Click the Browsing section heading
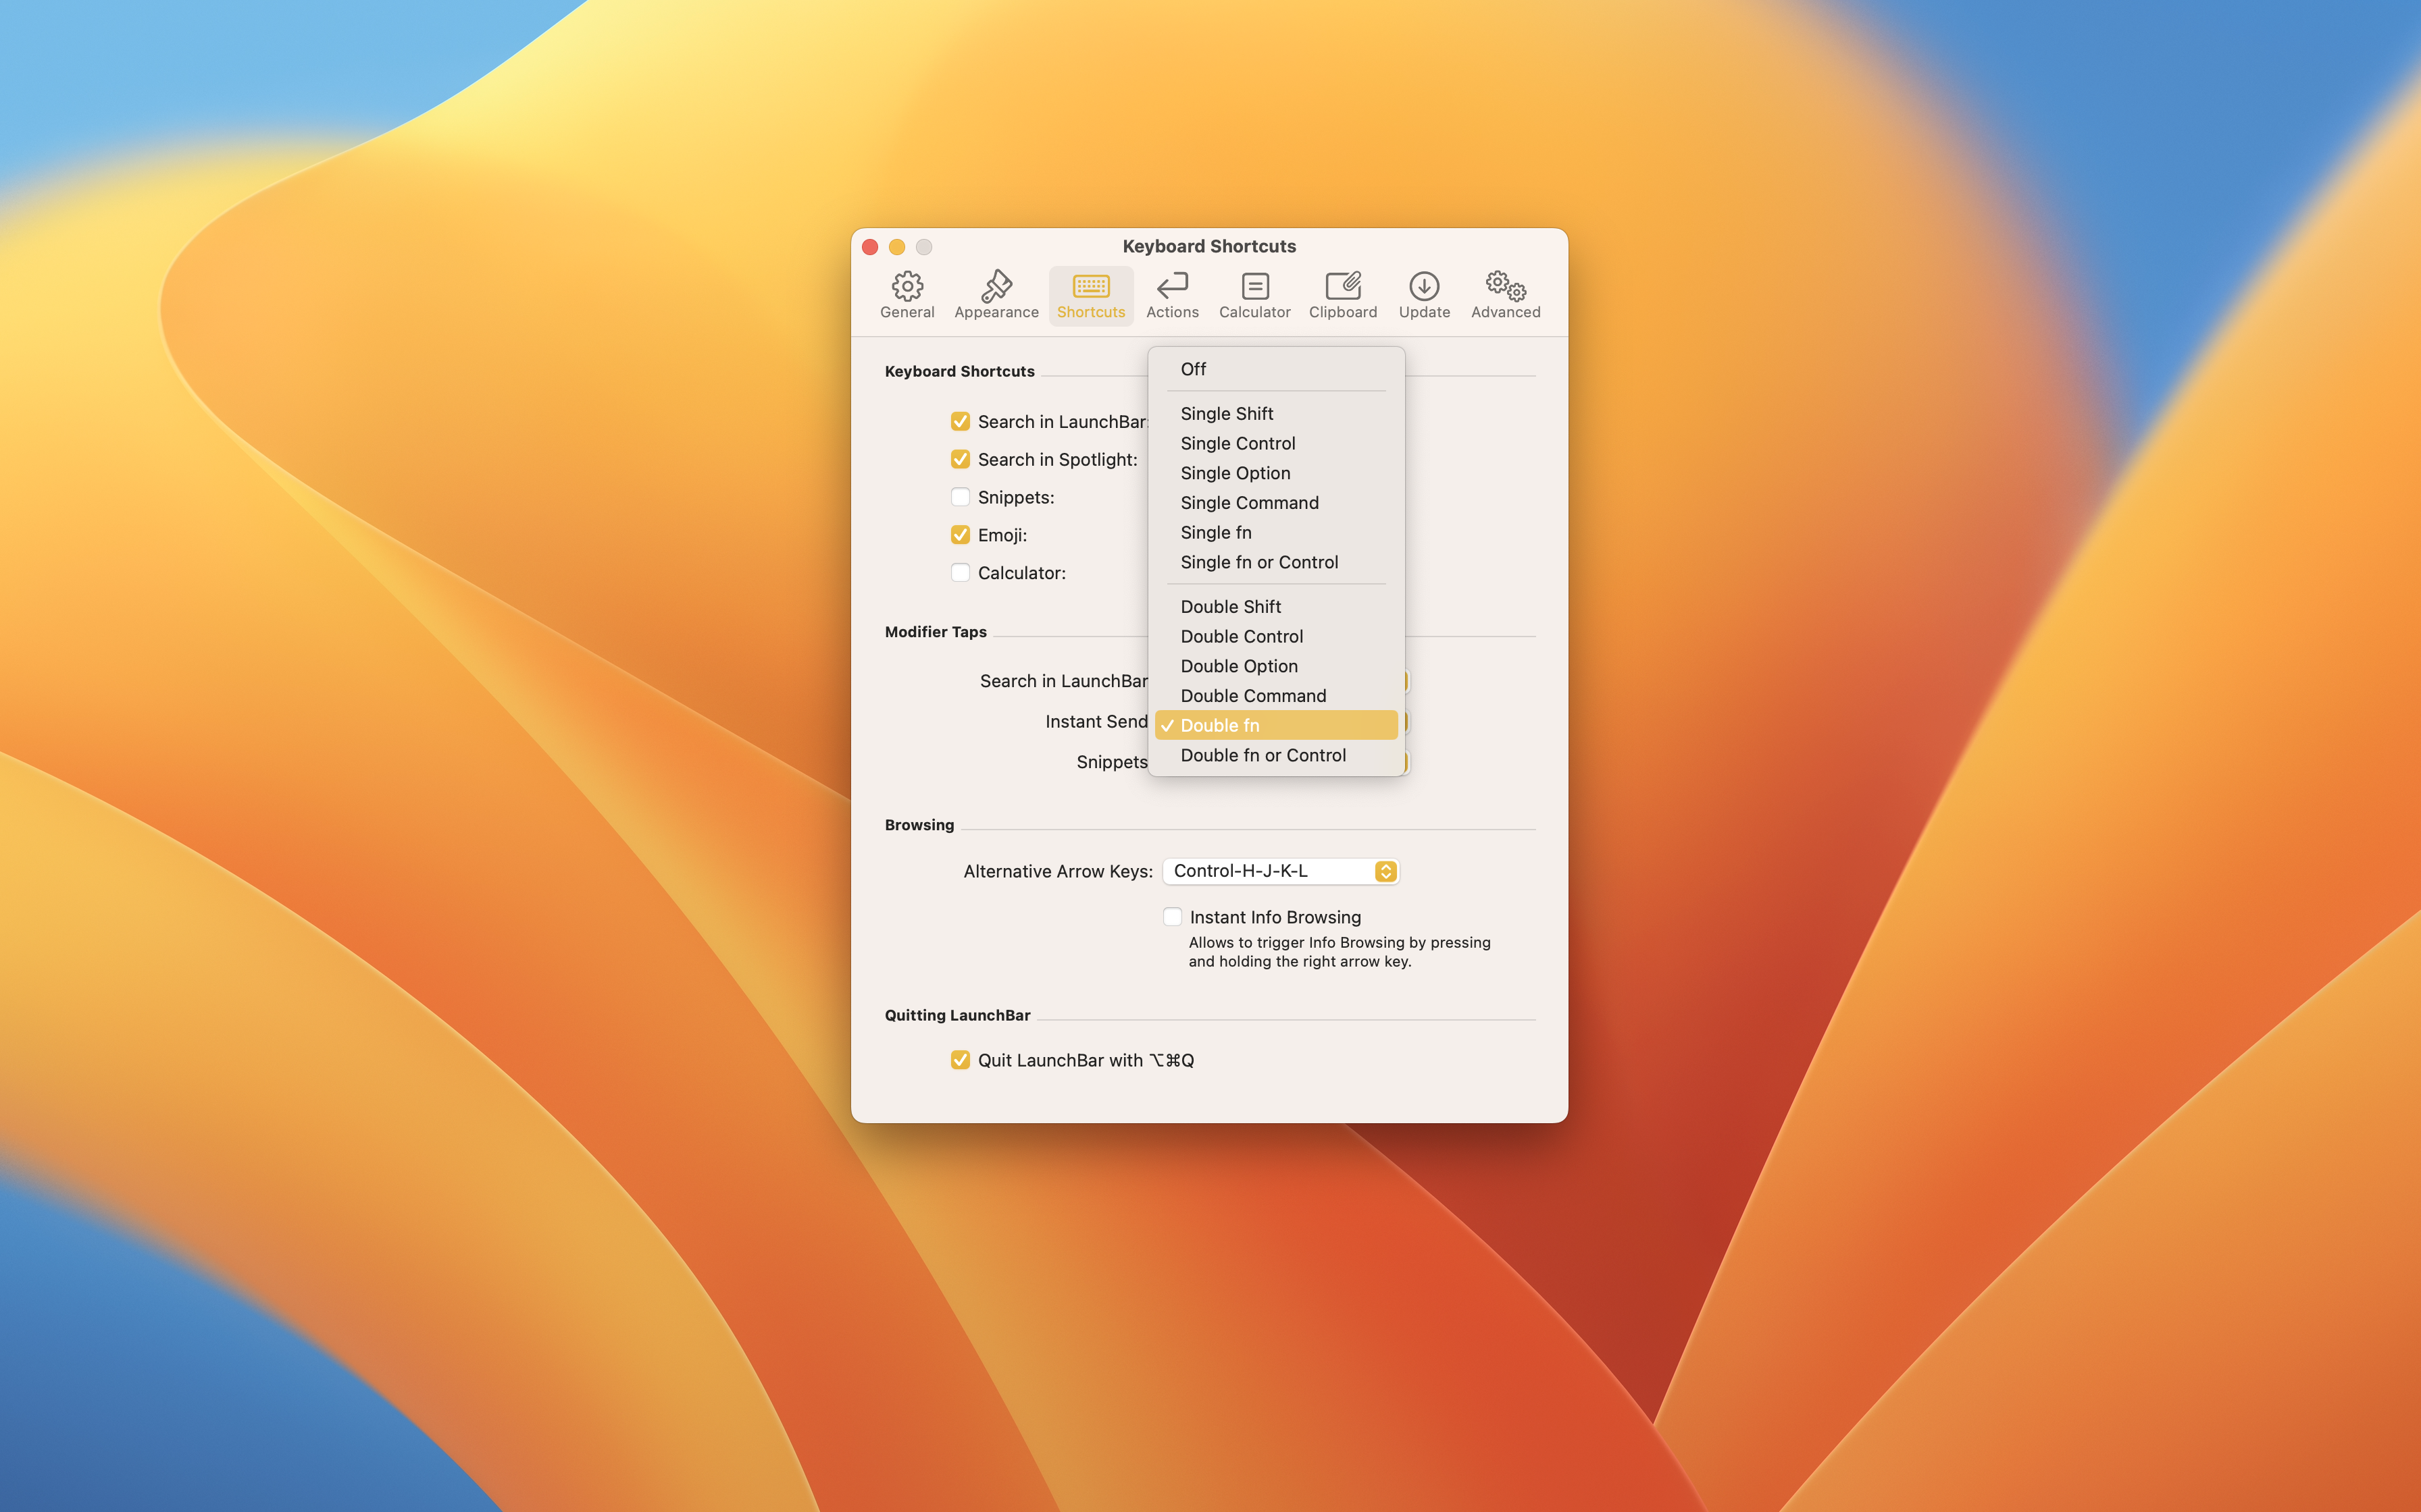 (x=919, y=825)
